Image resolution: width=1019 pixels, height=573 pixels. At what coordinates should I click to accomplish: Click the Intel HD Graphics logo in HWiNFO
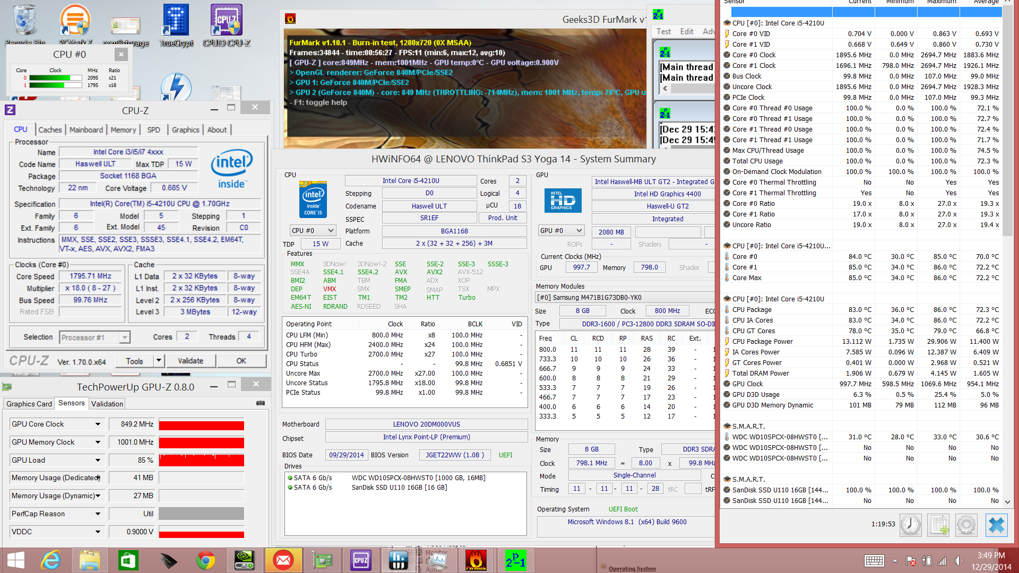click(563, 201)
